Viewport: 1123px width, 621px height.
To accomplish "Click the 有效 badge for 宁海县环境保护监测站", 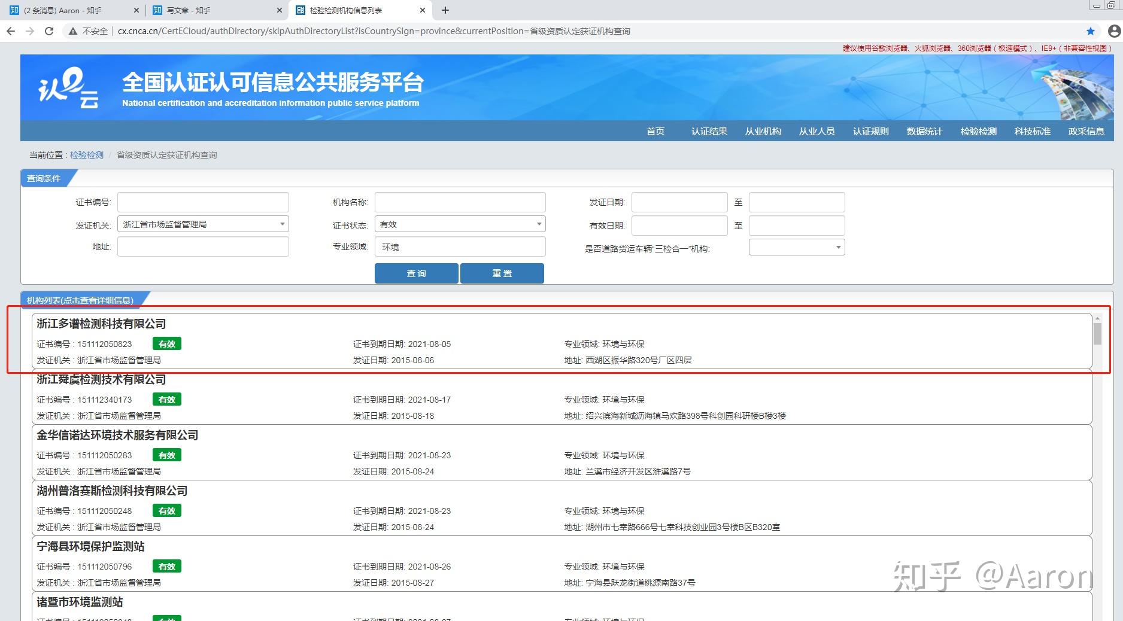I will (167, 566).
